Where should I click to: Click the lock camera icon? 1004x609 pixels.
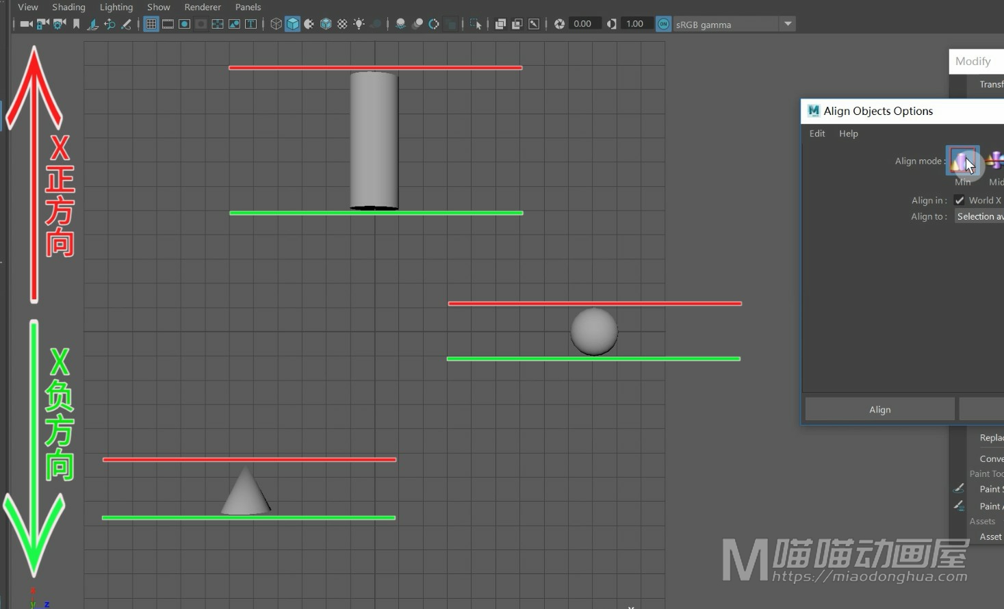click(43, 24)
